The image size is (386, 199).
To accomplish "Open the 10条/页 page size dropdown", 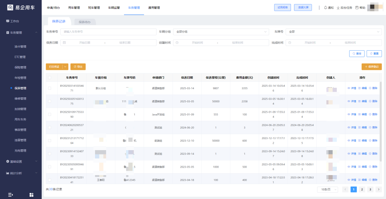I will [x=327, y=189].
